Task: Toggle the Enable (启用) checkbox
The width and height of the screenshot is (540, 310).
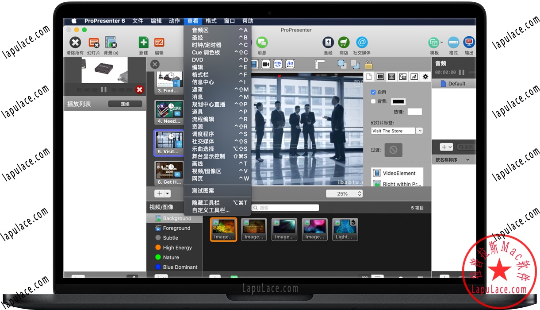Action: coord(373,92)
